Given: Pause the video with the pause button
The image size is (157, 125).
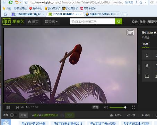Looking at the screenshot, I should coord(8,107).
